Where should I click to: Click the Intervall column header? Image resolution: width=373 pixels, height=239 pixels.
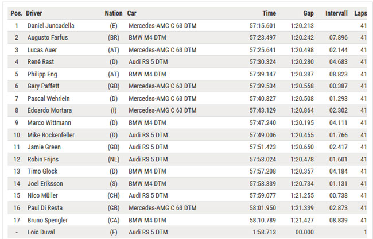336,13
